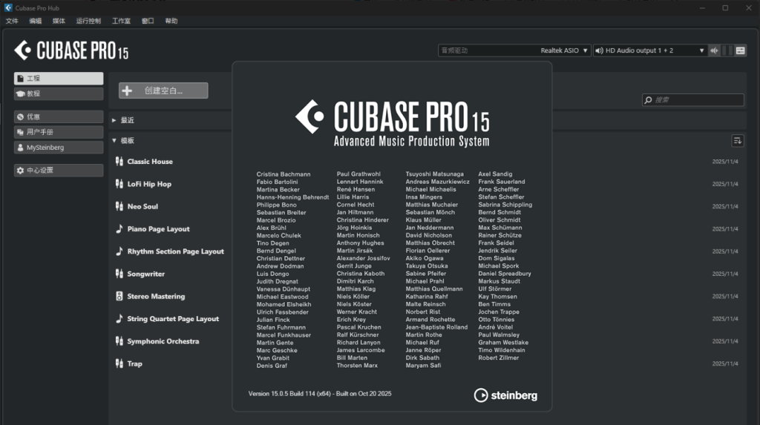The width and height of the screenshot is (760, 425).
Task: Collapse the 模板 (Templates) section
Action: point(114,141)
